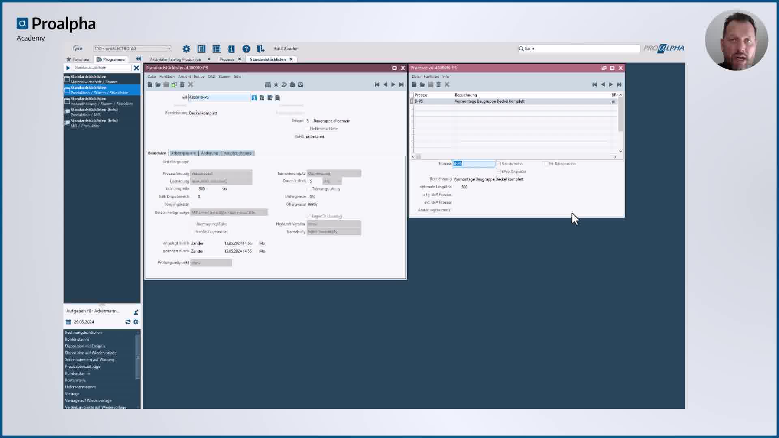Click the copy icon in Standardstücklisten toolbar
779x438 pixels.
(174, 84)
